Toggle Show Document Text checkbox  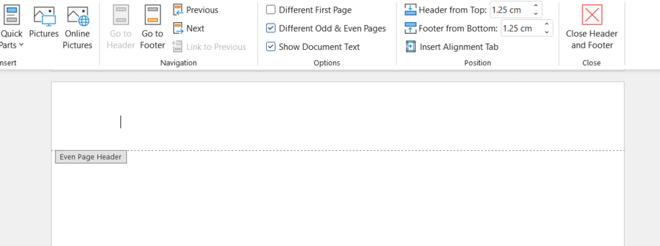pyautogui.click(x=271, y=47)
